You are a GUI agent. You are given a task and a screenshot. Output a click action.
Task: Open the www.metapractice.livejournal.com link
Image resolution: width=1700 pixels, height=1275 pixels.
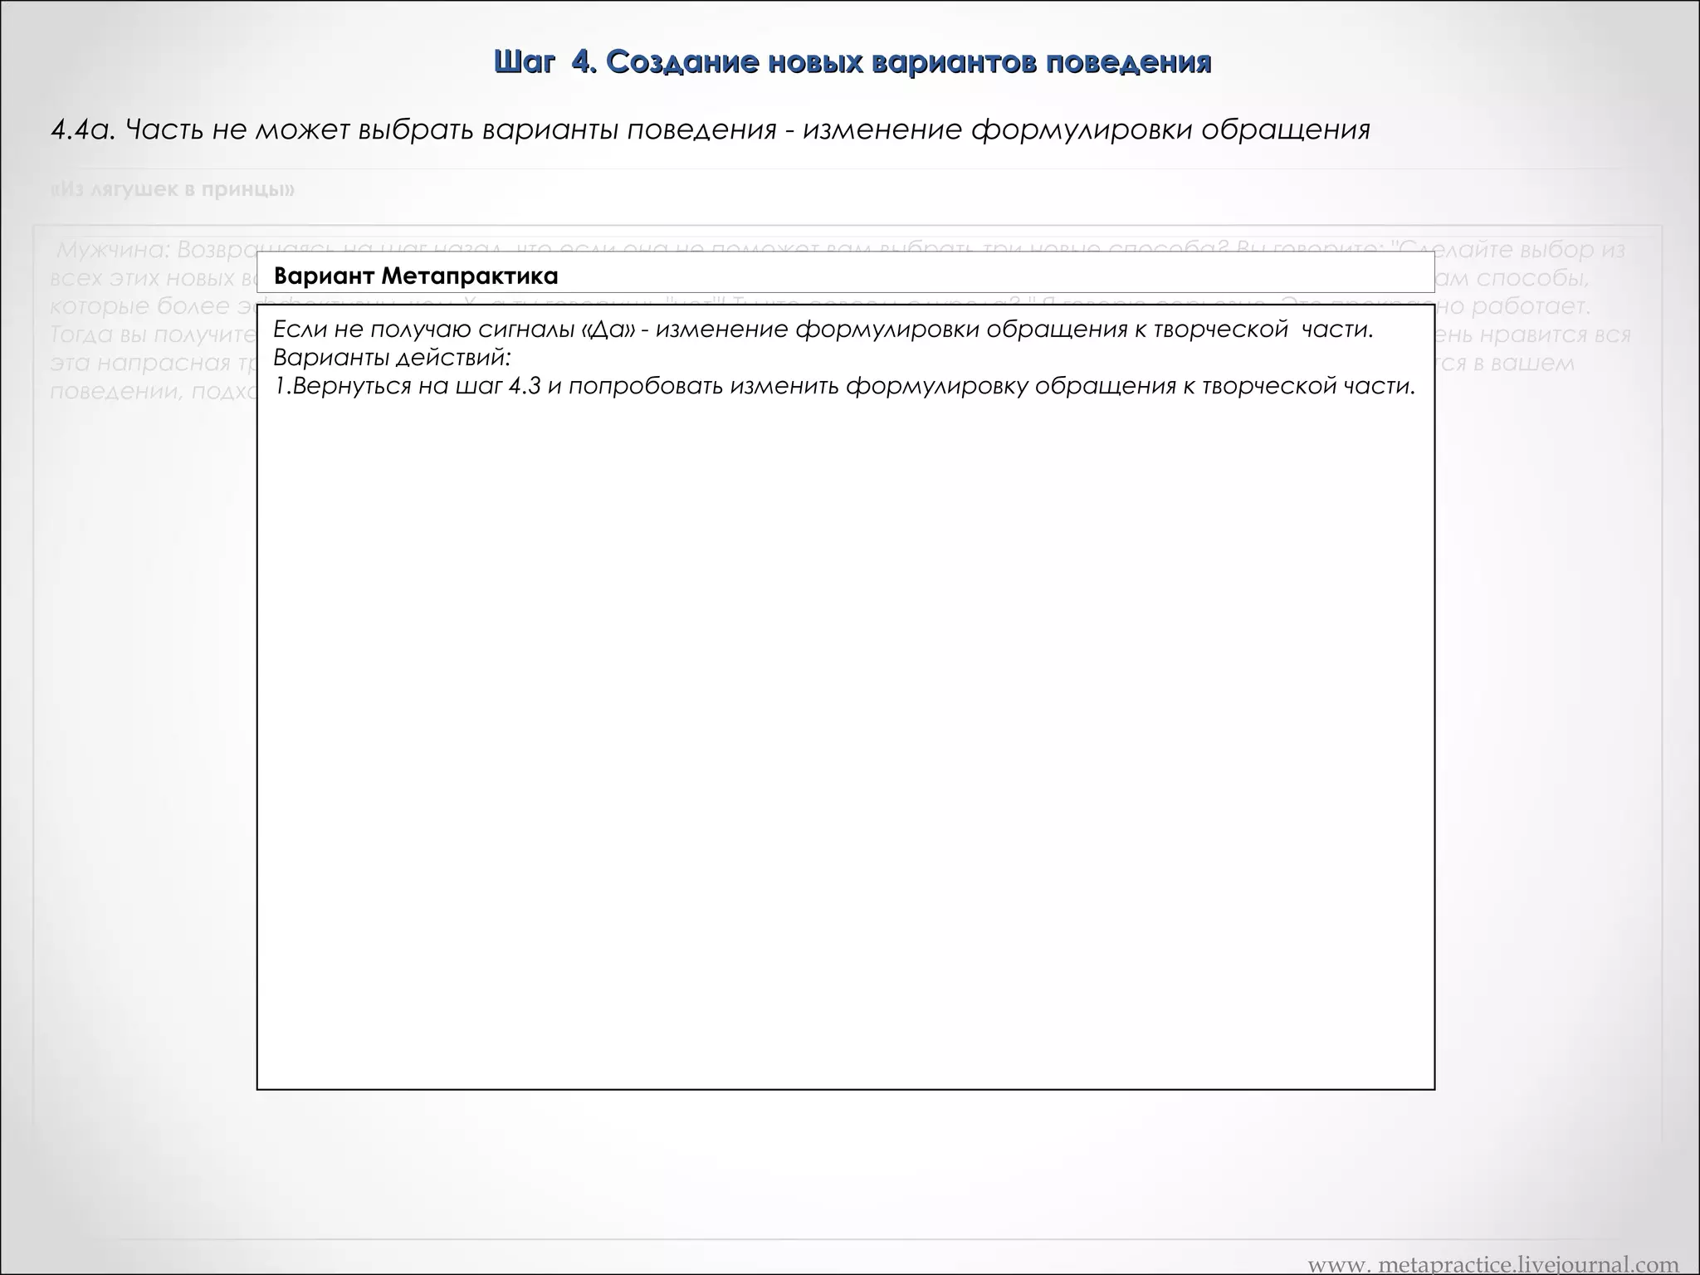[1494, 1263]
